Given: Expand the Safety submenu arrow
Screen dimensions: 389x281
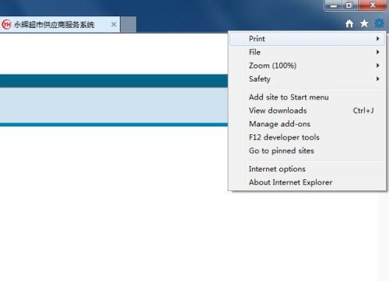Looking at the screenshot, I should [378, 79].
